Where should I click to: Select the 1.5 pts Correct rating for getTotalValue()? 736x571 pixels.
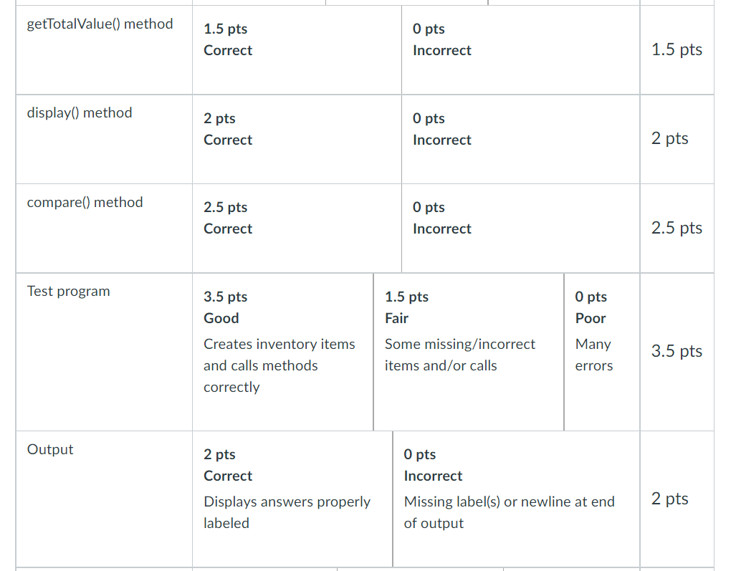pyautogui.click(x=297, y=49)
